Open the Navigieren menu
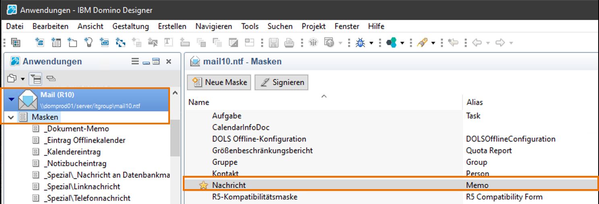This screenshot has width=599, height=204. [x=213, y=26]
